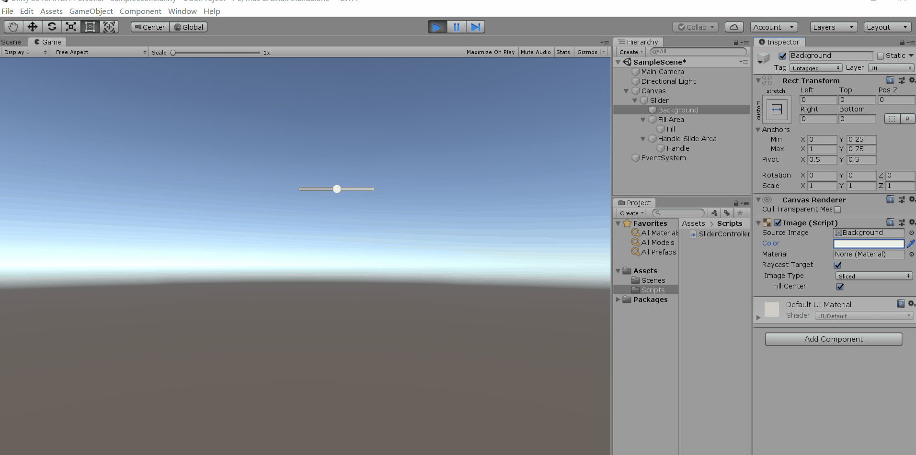This screenshot has height=455, width=916.
Task: Toggle Fill Center checkbox
Action: 840,287
